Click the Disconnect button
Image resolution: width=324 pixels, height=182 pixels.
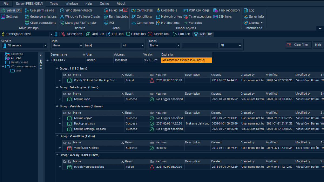(72, 34)
